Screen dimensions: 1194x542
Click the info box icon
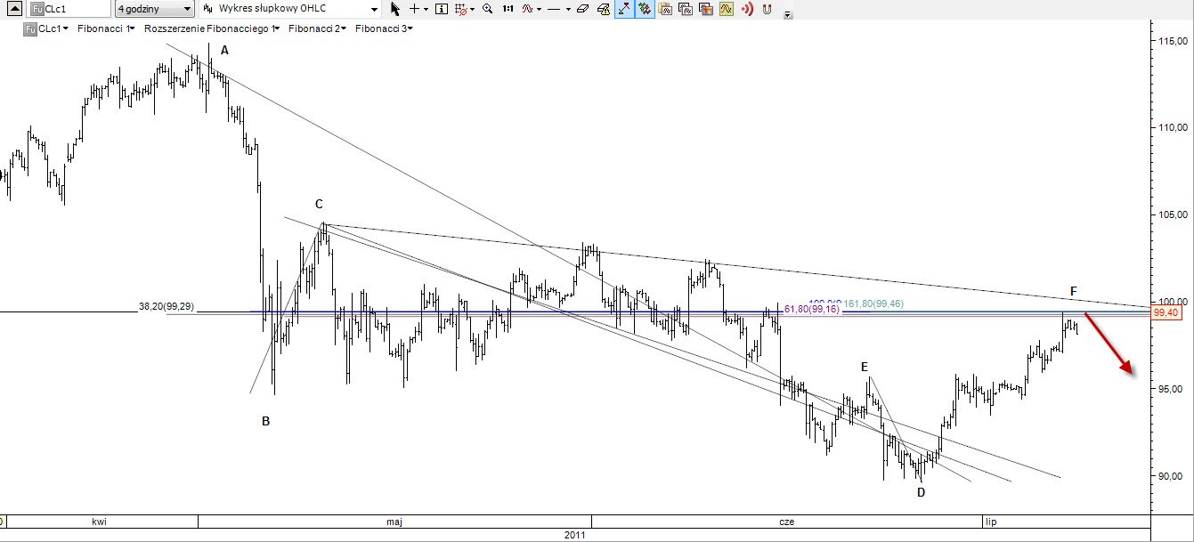[442, 9]
